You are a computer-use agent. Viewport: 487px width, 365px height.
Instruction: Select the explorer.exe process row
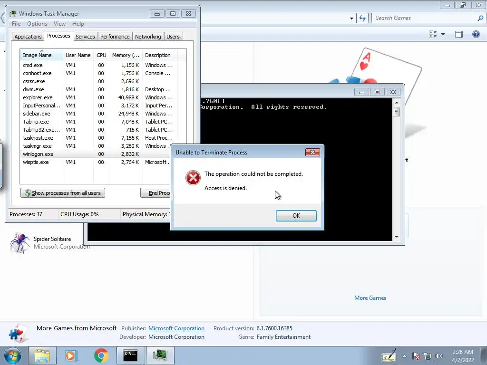tap(98, 97)
